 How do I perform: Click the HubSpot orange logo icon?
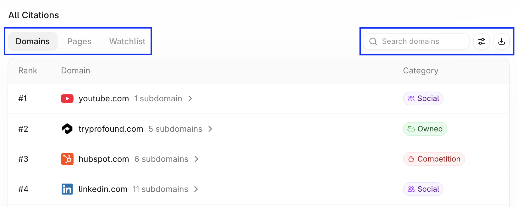(x=67, y=159)
